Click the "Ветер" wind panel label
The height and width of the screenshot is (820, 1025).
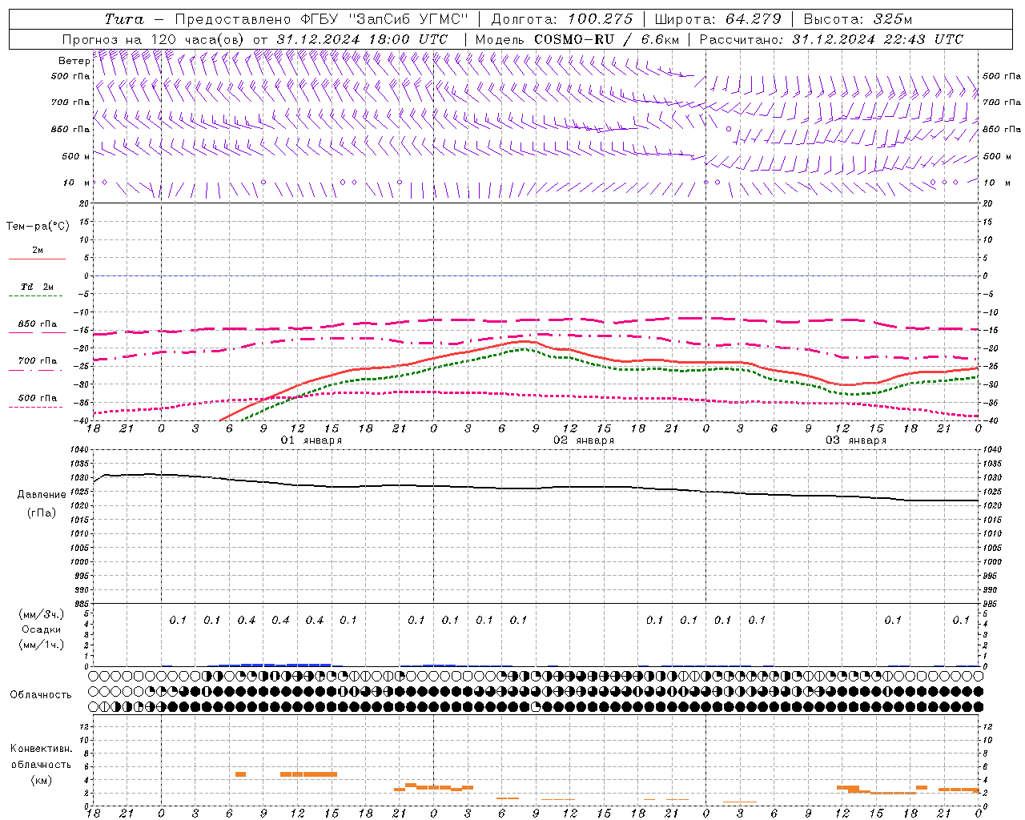(74, 61)
